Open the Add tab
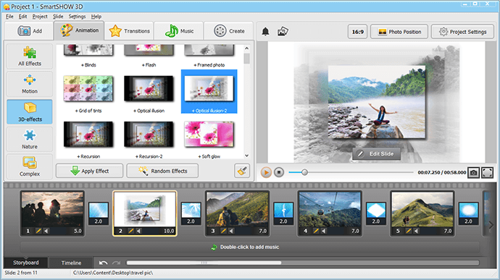Image resolution: width=500 pixels, height=280 pixels. [29, 31]
